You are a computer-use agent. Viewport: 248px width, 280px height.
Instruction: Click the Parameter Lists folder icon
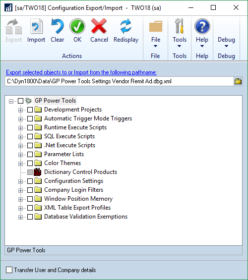pyautogui.click(x=38, y=154)
